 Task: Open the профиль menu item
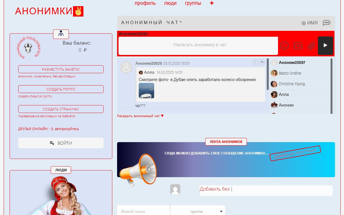pyautogui.click(x=145, y=3)
